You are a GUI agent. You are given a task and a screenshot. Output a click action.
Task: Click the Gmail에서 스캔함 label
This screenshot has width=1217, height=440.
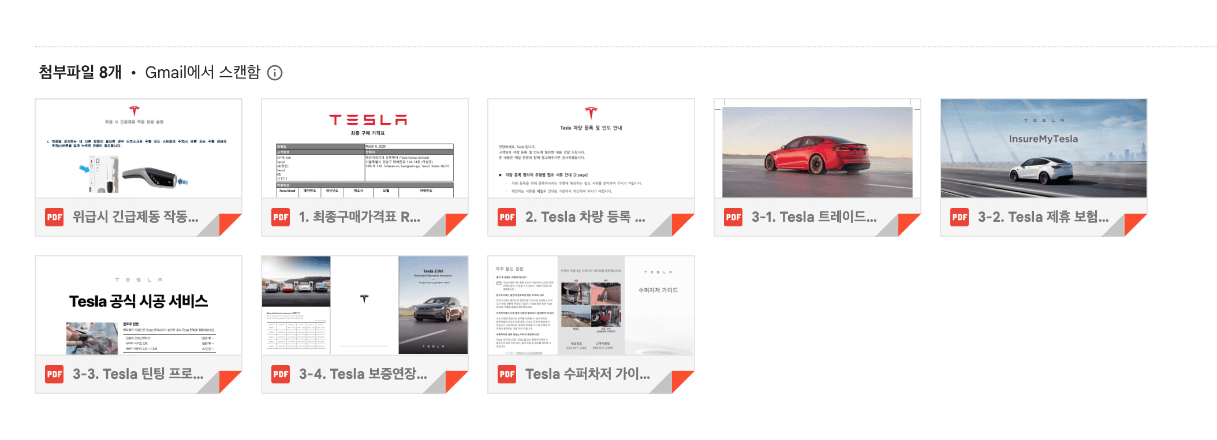pos(203,72)
